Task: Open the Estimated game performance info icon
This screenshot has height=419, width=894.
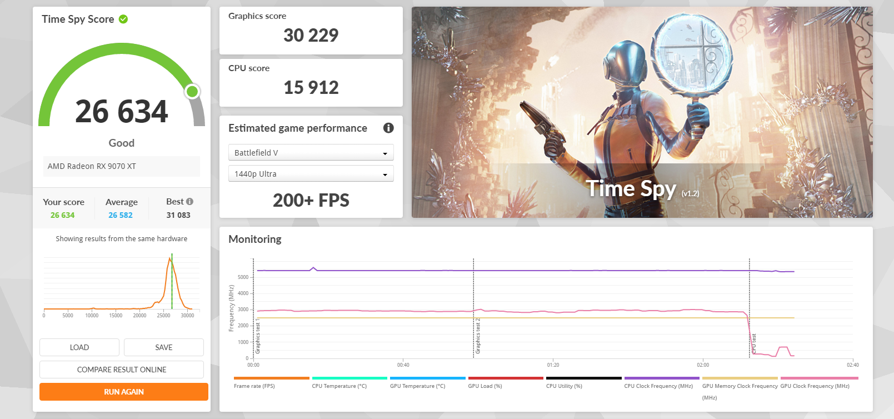Action: point(388,128)
